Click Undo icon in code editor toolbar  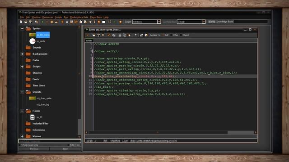pyautogui.click(x=109, y=35)
